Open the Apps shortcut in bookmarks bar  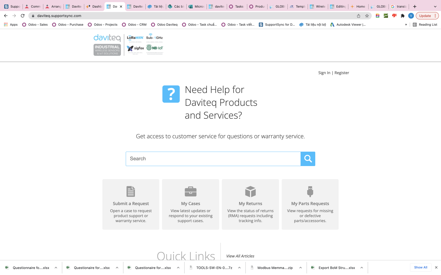pos(11,25)
